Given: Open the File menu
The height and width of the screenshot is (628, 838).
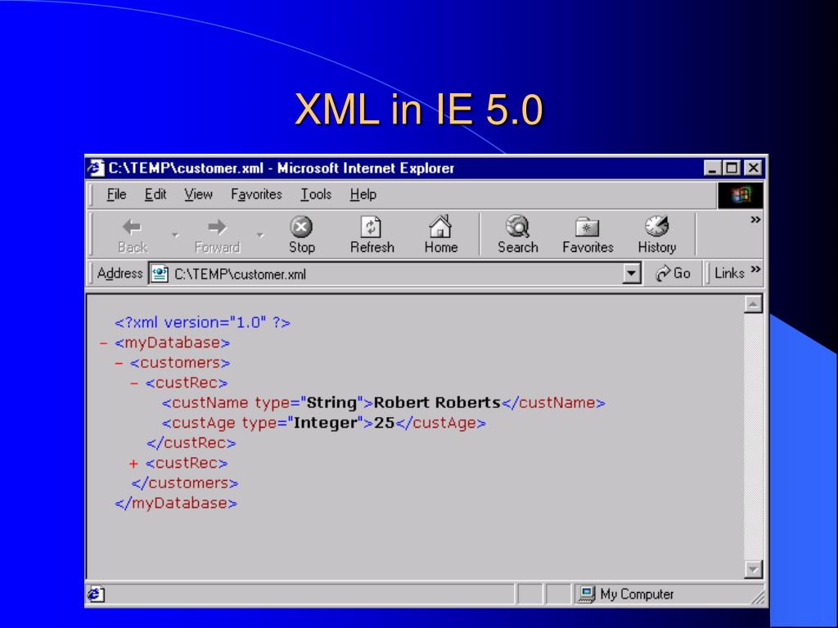Looking at the screenshot, I should click(116, 195).
